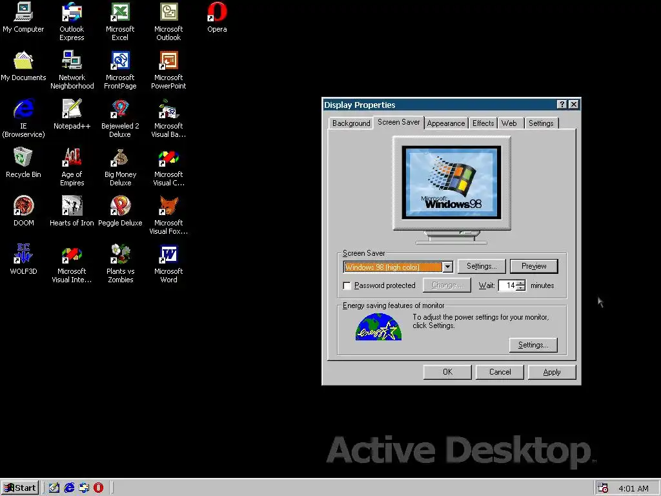Select the Recycle Bin icon
The width and height of the screenshot is (661, 496).
click(x=23, y=163)
